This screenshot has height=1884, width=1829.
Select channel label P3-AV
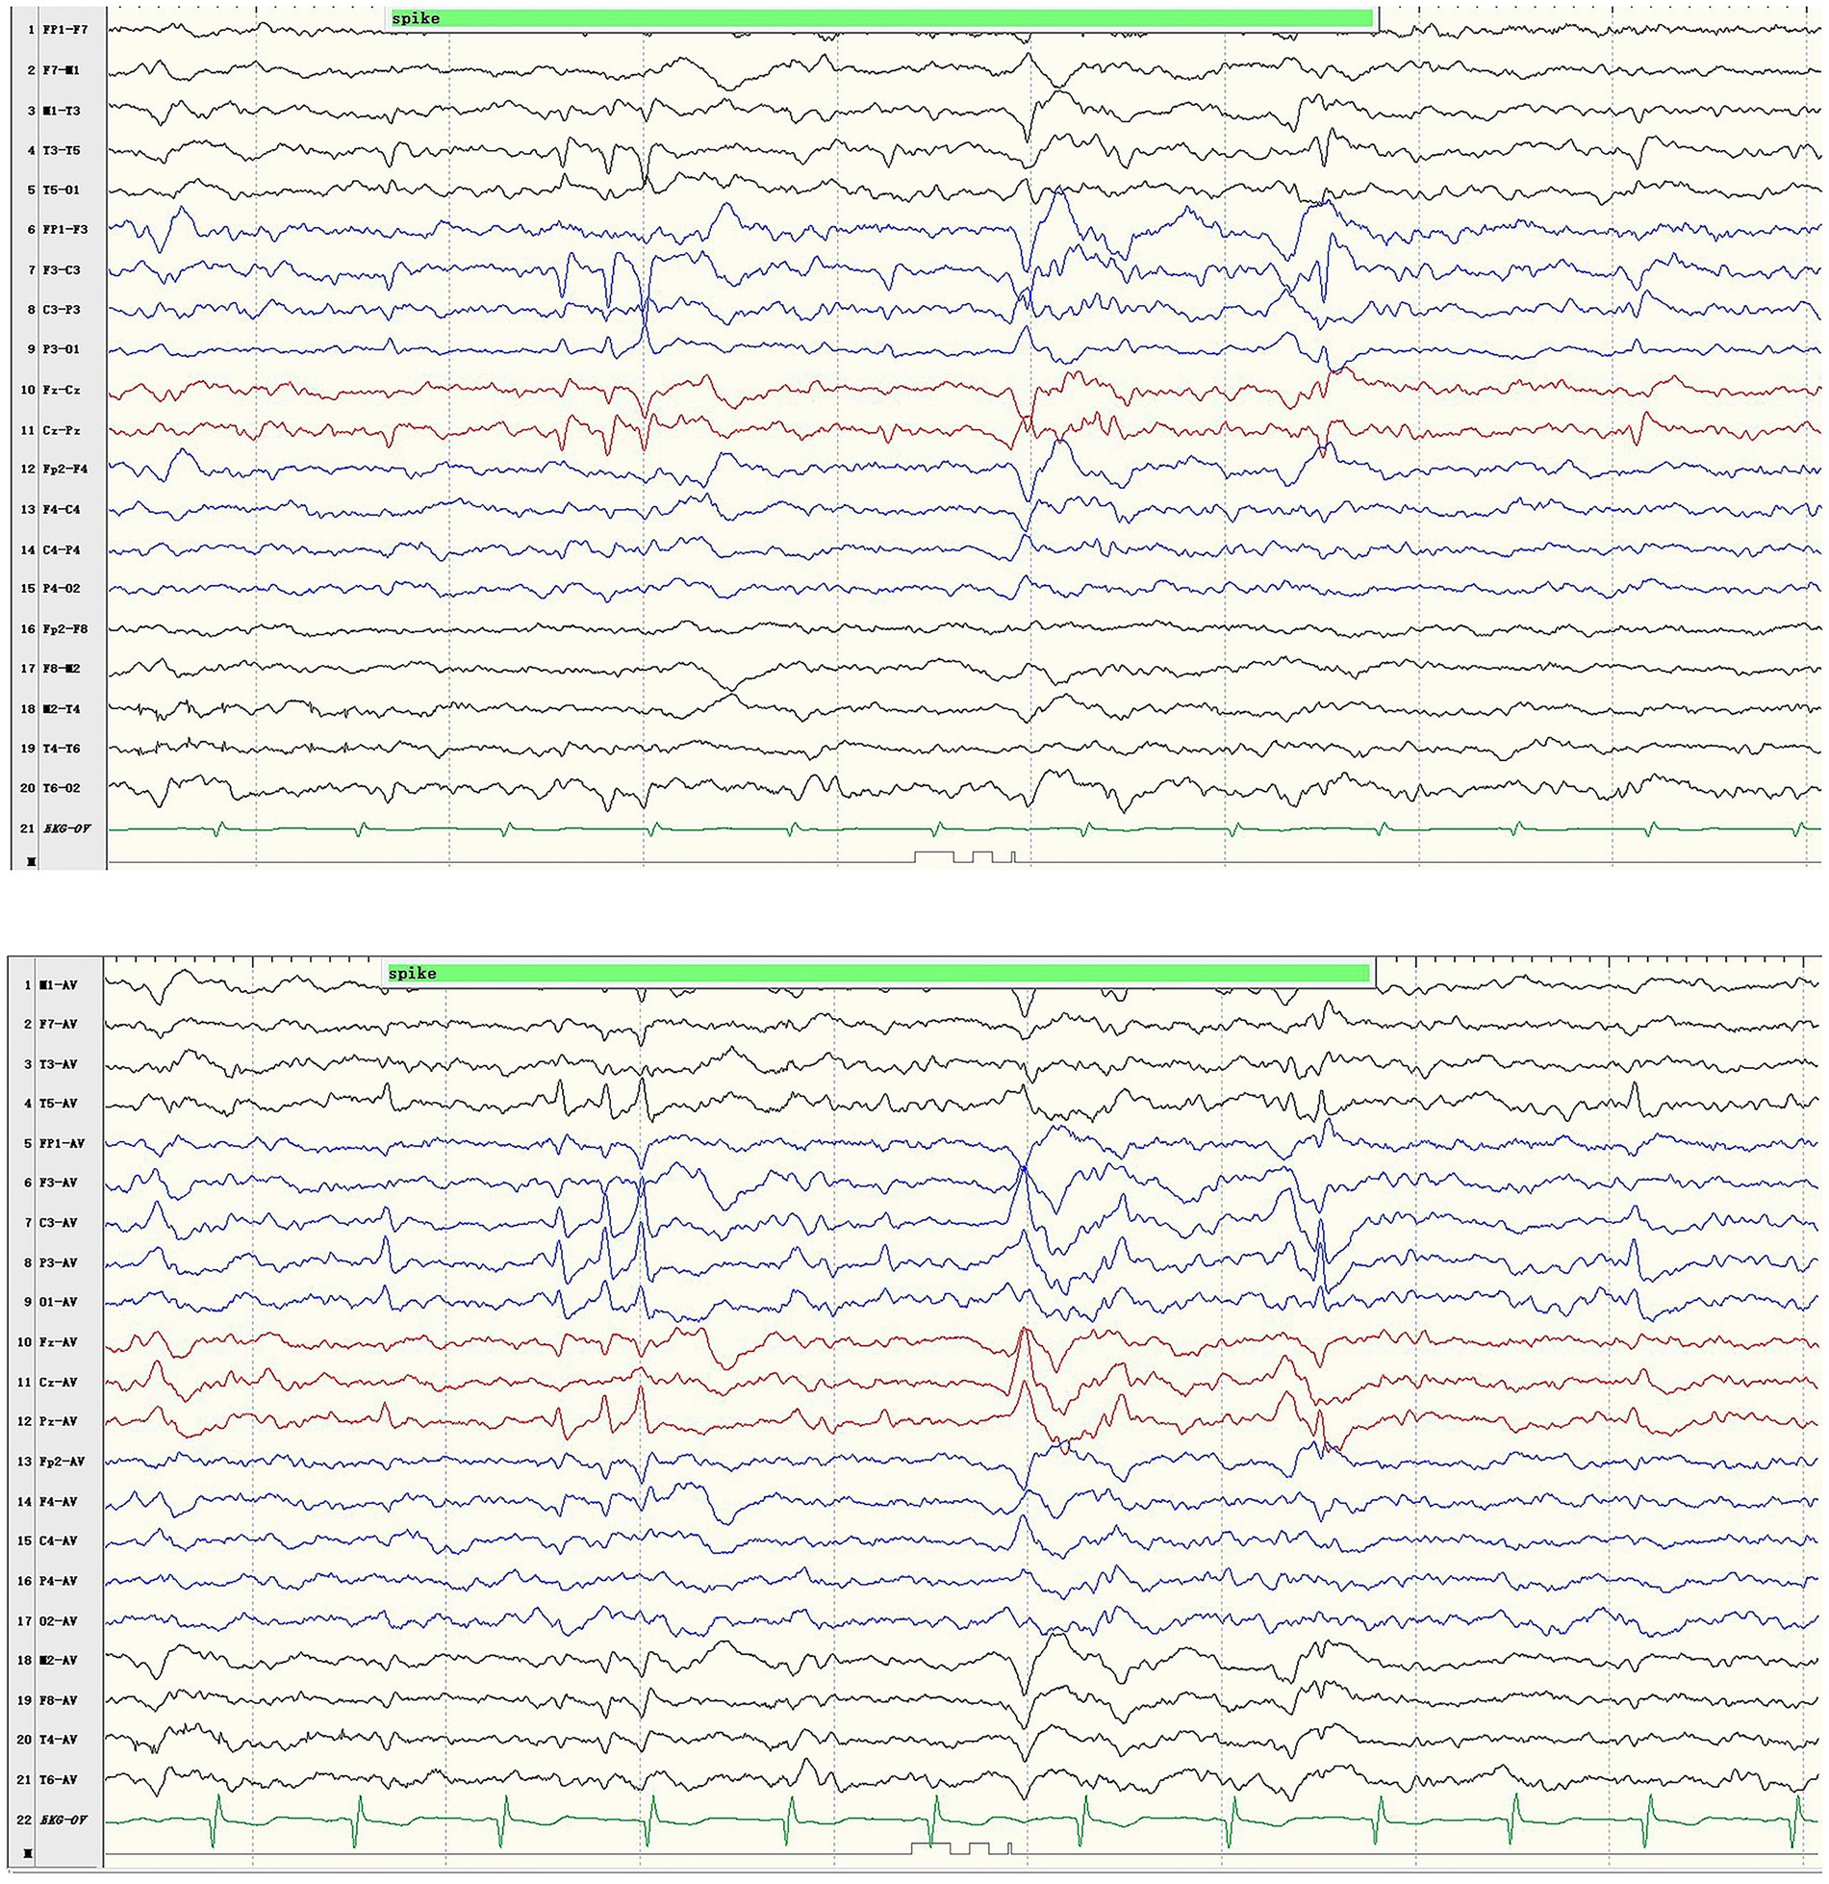[x=58, y=1262]
